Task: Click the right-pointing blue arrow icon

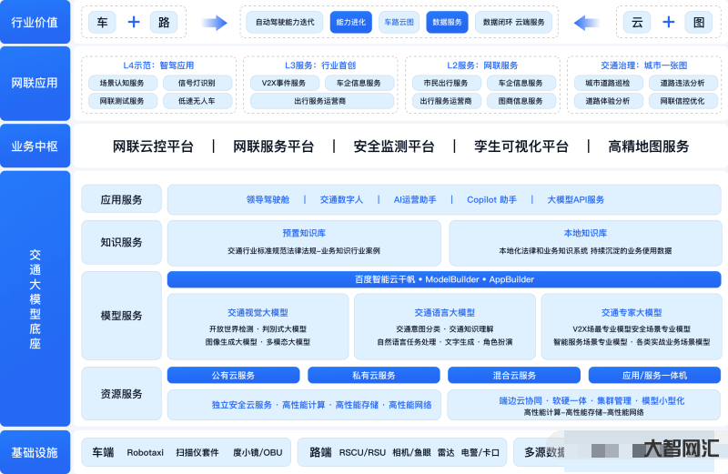Action: pyautogui.click(x=215, y=22)
